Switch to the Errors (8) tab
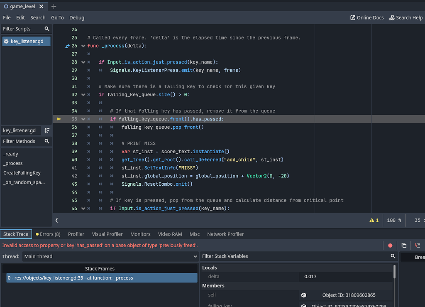 [x=48, y=234]
